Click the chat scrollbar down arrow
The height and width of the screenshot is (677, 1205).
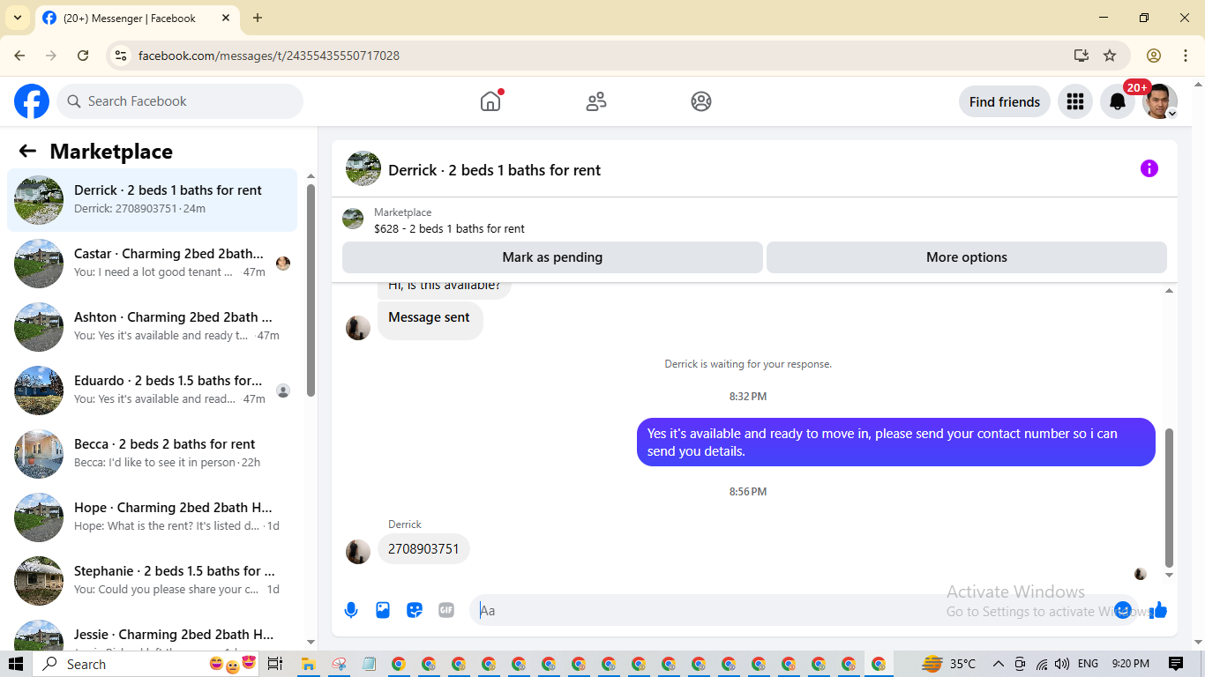1170,575
